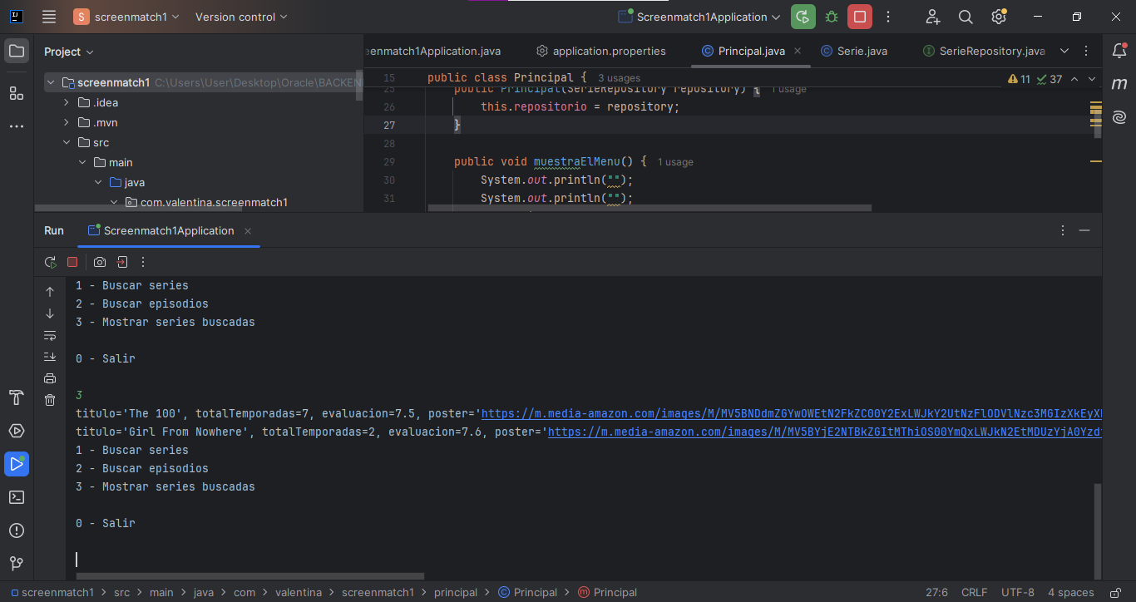Close the Screenmatch1Application run tab

pos(248,231)
